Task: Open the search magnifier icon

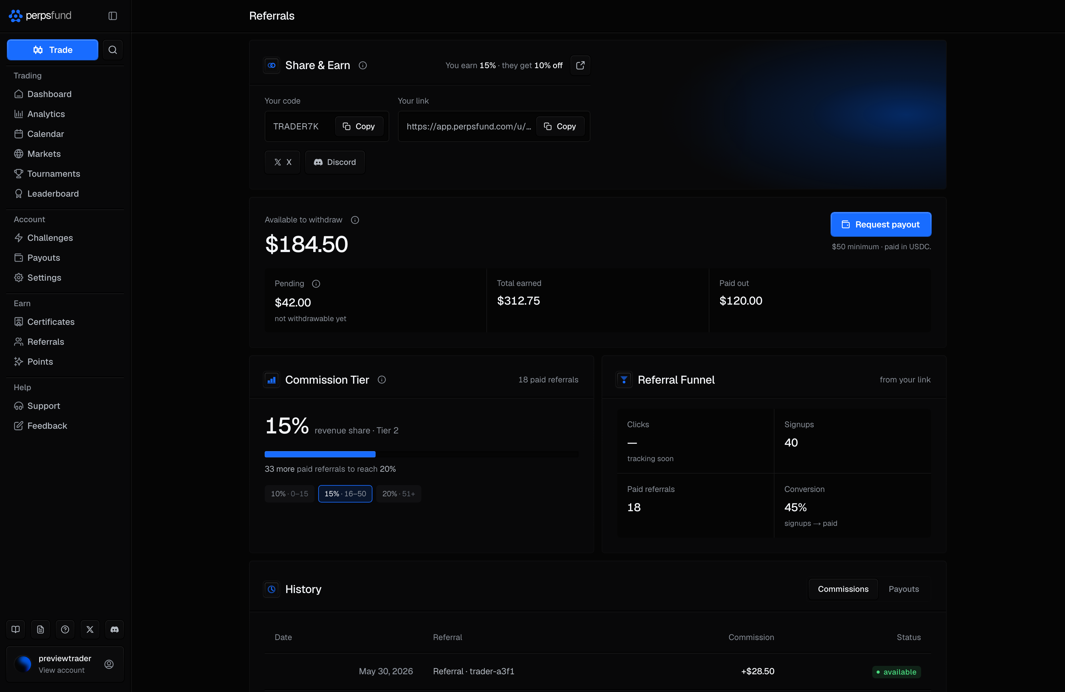Action: click(113, 49)
